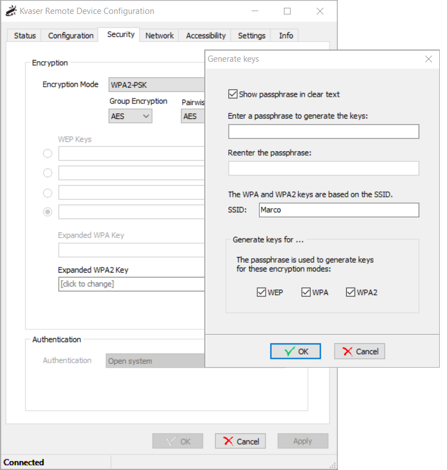Click the Expanded WPA2 Key label
Viewport: 447px width, 470px height.
pos(93,270)
